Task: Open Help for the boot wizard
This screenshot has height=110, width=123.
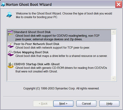Action: click(109, 104)
